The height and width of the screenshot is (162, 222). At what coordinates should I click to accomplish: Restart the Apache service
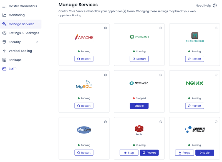pyautogui.click(x=84, y=59)
